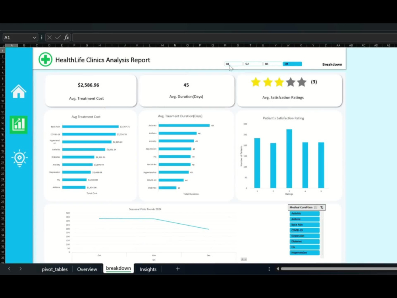Click the 45 average duration value
The image size is (397, 298).
[x=186, y=85]
